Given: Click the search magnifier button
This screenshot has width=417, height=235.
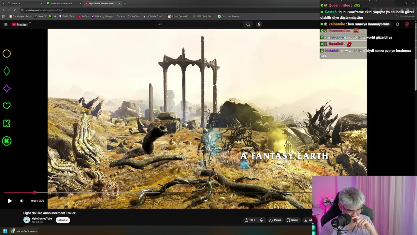Looking at the screenshot, I should [x=248, y=24].
